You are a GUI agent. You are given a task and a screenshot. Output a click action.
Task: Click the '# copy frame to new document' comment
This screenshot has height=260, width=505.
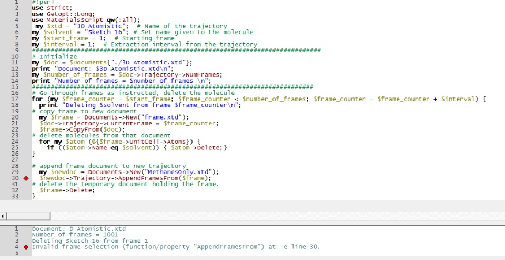tap(84, 111)
